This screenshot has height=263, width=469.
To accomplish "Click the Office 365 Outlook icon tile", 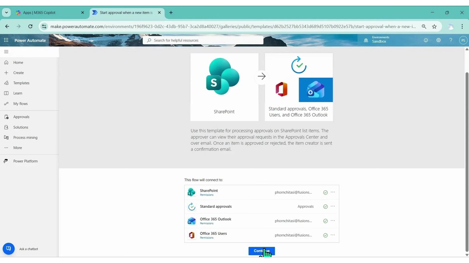I will 316,90.
